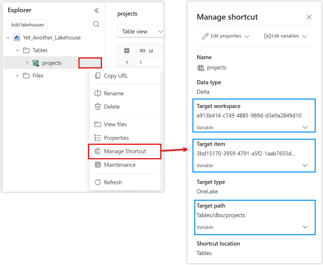This screenshot has width=323, height=265.
Task: Click the Rename icon in context menu
Action: tap(98, 93)
